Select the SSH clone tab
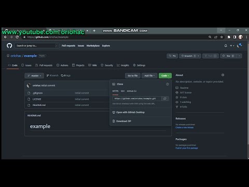This screenshot has width=249, height=187. [x=122, y=91]
